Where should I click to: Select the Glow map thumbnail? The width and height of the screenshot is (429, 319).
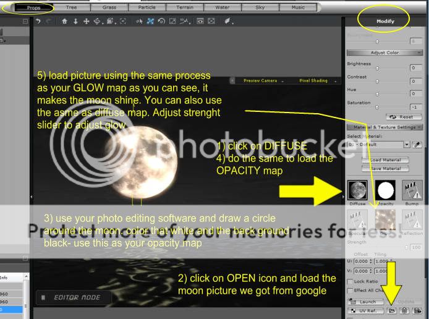pyautogui.click(x=385, y=220)
